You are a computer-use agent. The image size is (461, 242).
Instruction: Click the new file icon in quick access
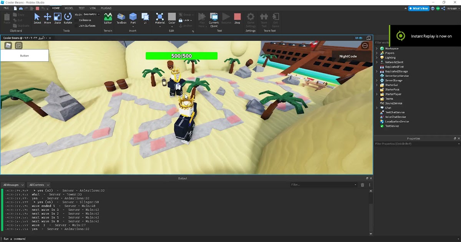pos(15,8)
